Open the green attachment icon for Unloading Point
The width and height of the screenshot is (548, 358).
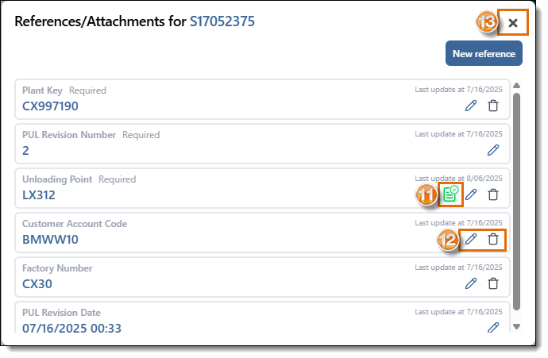pos(450,194)
